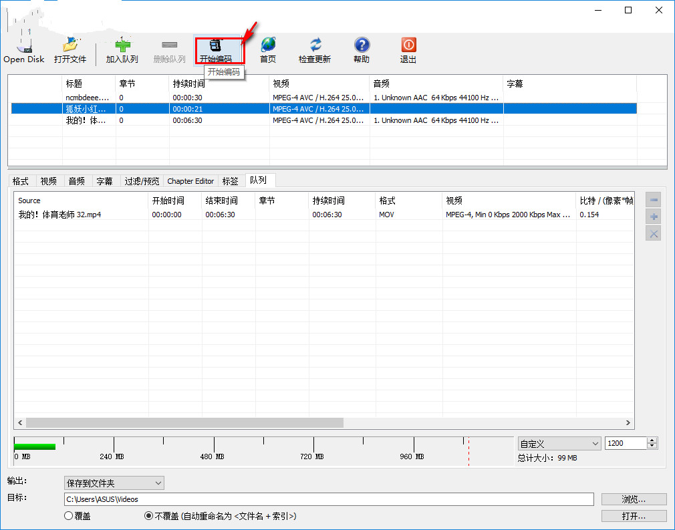The width and height of the screenshot is (675, 530).
Task: Switch to the Chapter Editor tab
Action: pyautogui.click(x=190, y=181)
